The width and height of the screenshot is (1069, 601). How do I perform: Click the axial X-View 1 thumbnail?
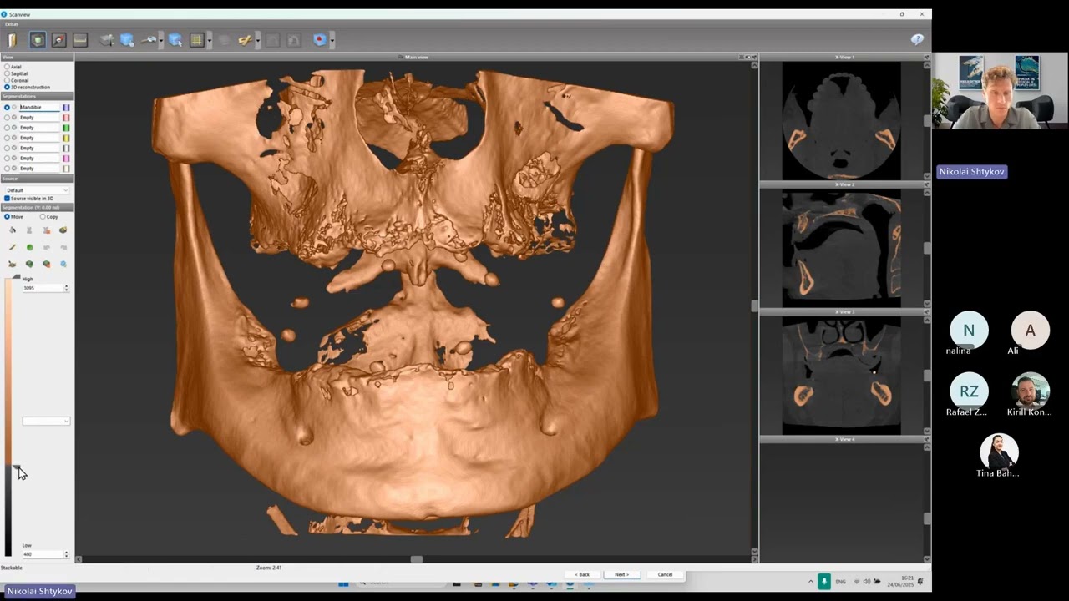[841, 120]
